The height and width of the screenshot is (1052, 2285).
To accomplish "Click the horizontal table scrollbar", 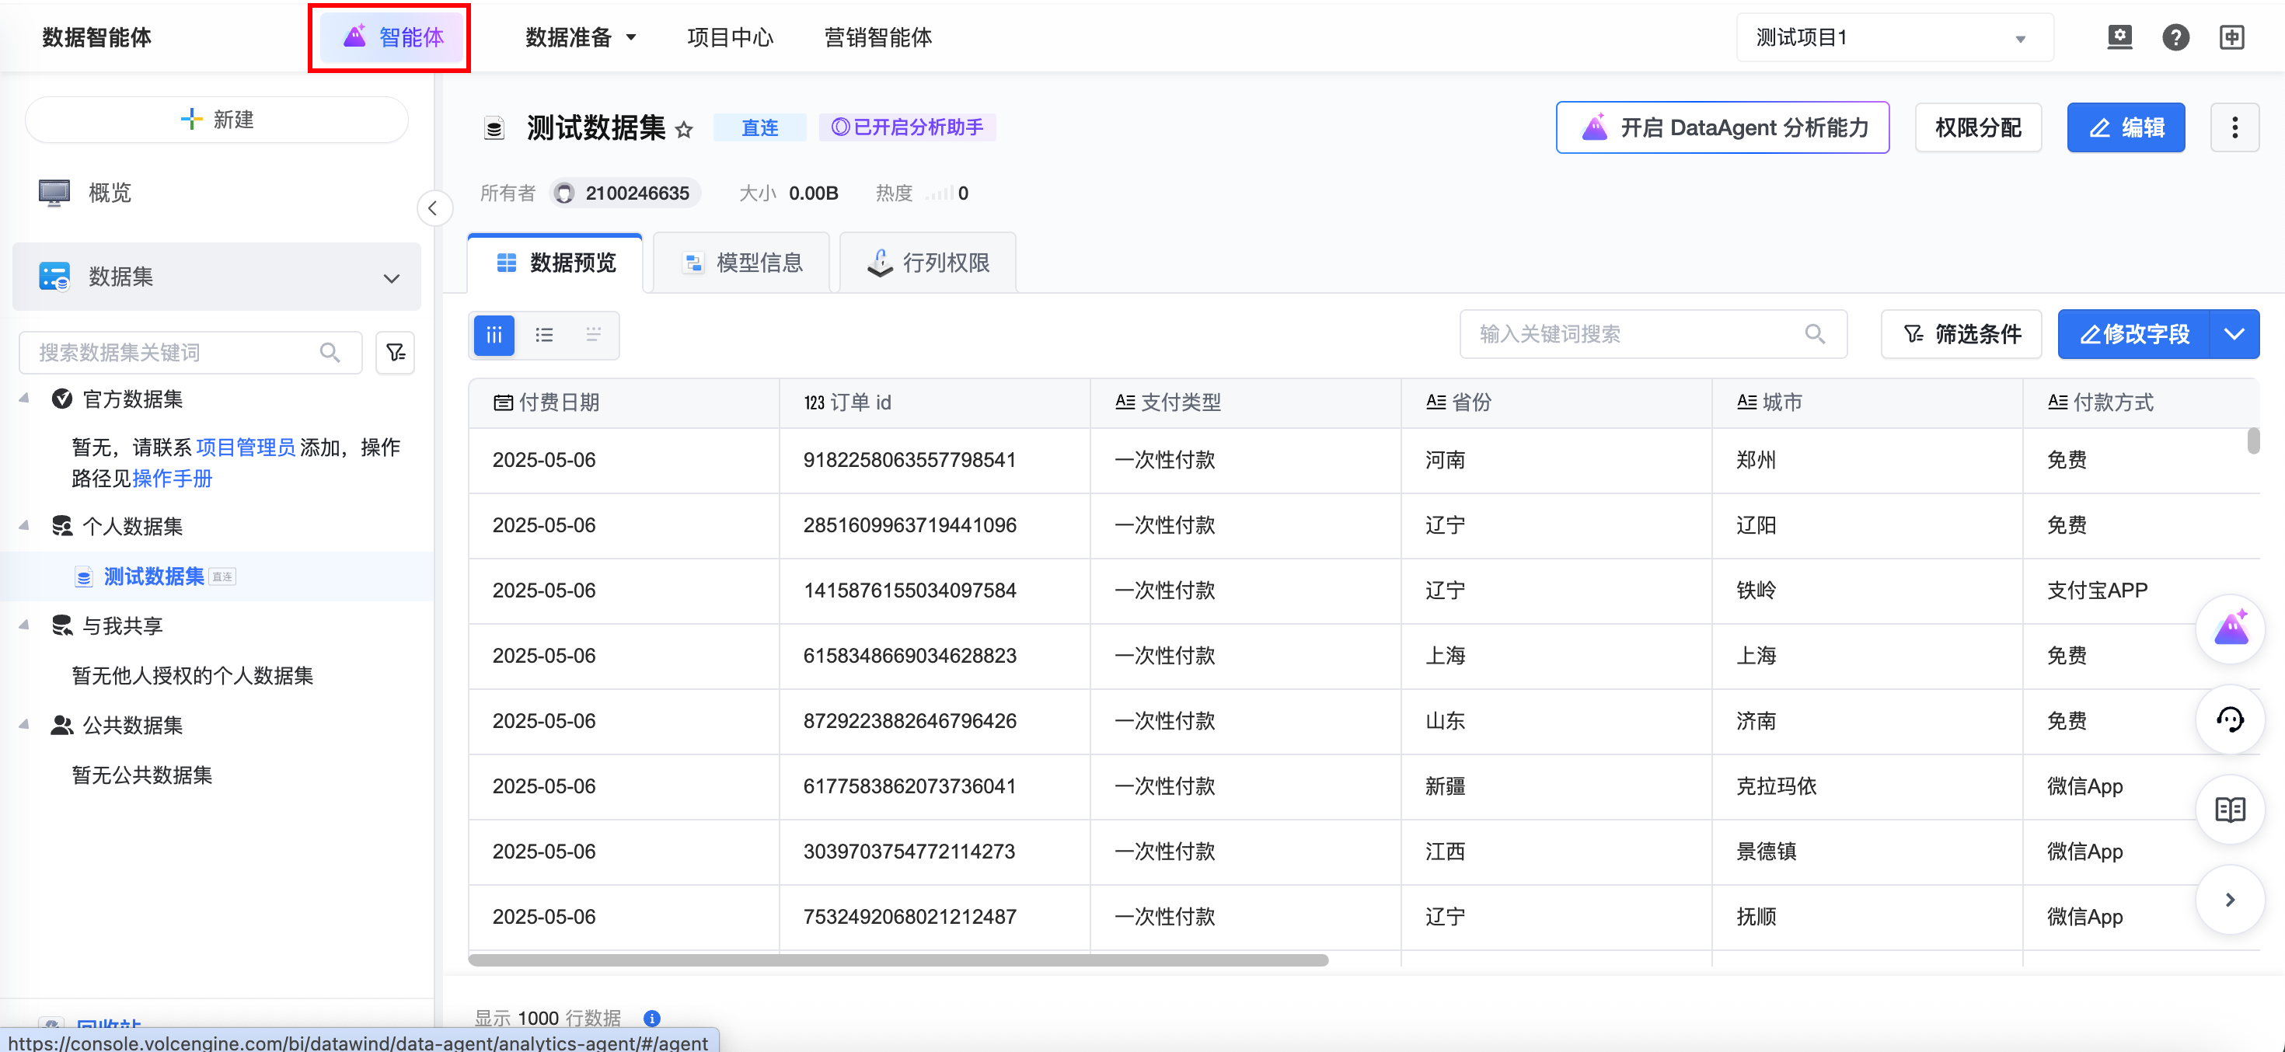I will [898, 960].
